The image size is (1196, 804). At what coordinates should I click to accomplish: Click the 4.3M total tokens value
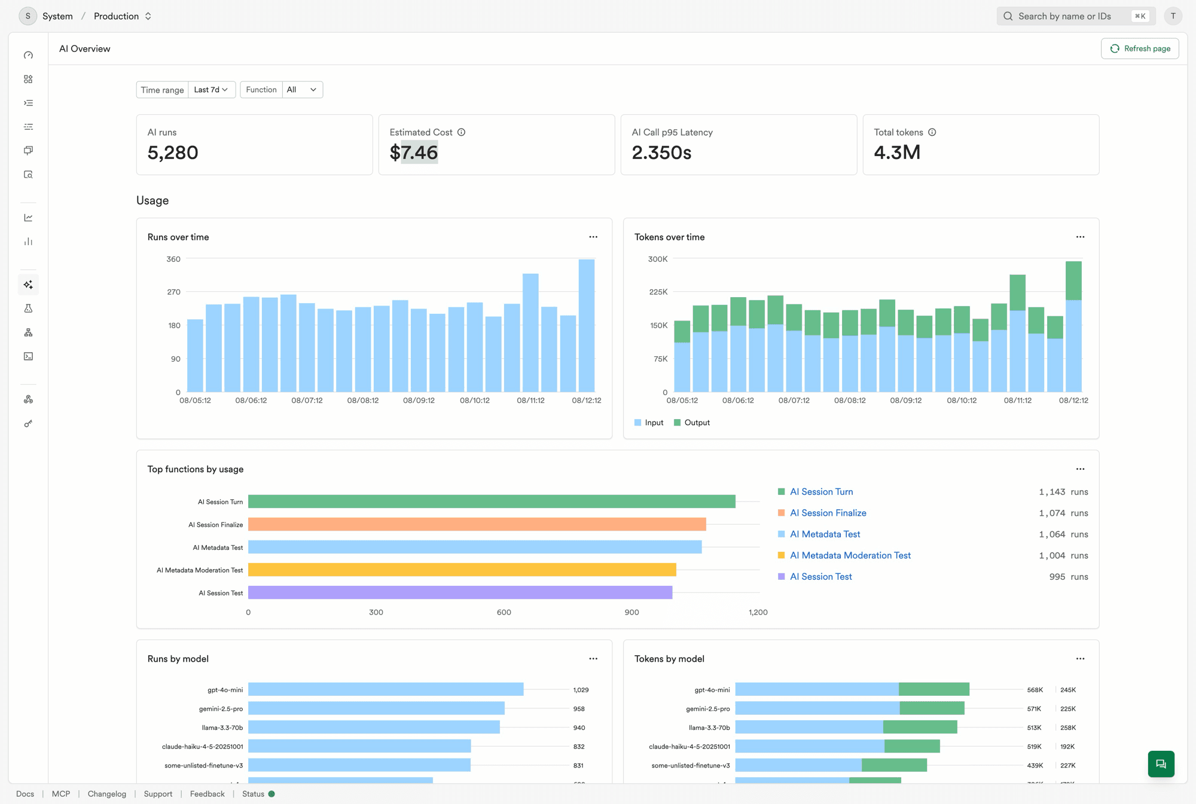tap(897, 152)
